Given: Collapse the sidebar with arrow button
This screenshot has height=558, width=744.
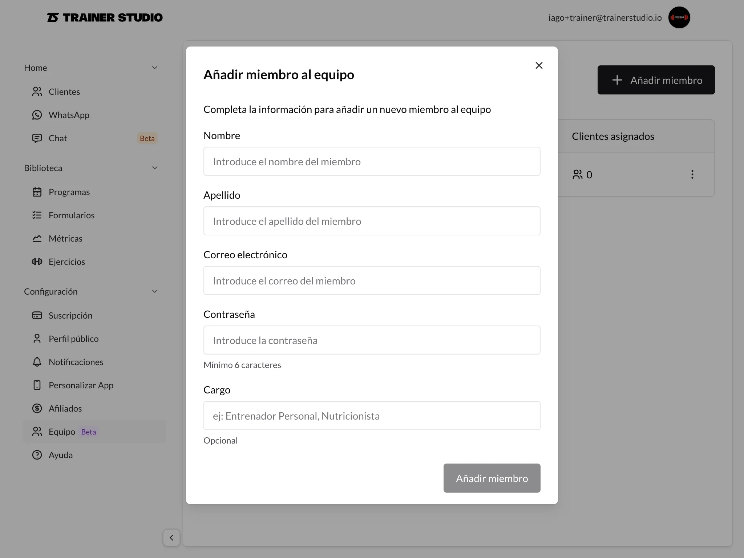Looking at the screenshot, I should pos(171,538).
